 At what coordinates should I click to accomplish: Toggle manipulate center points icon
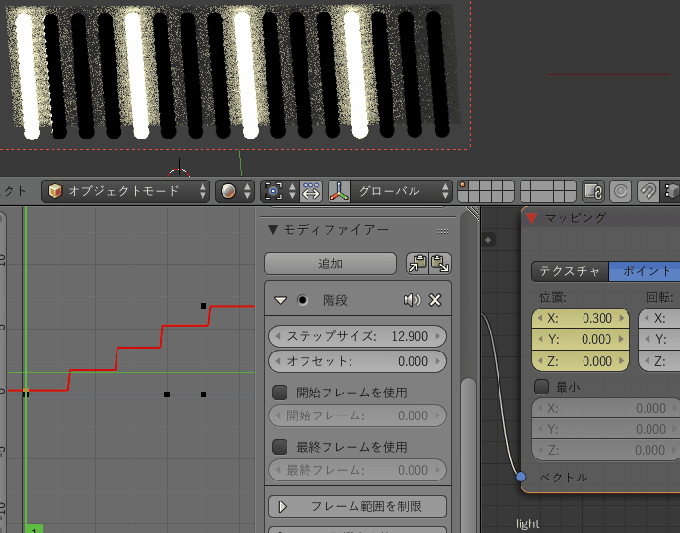tap(310, 191)
